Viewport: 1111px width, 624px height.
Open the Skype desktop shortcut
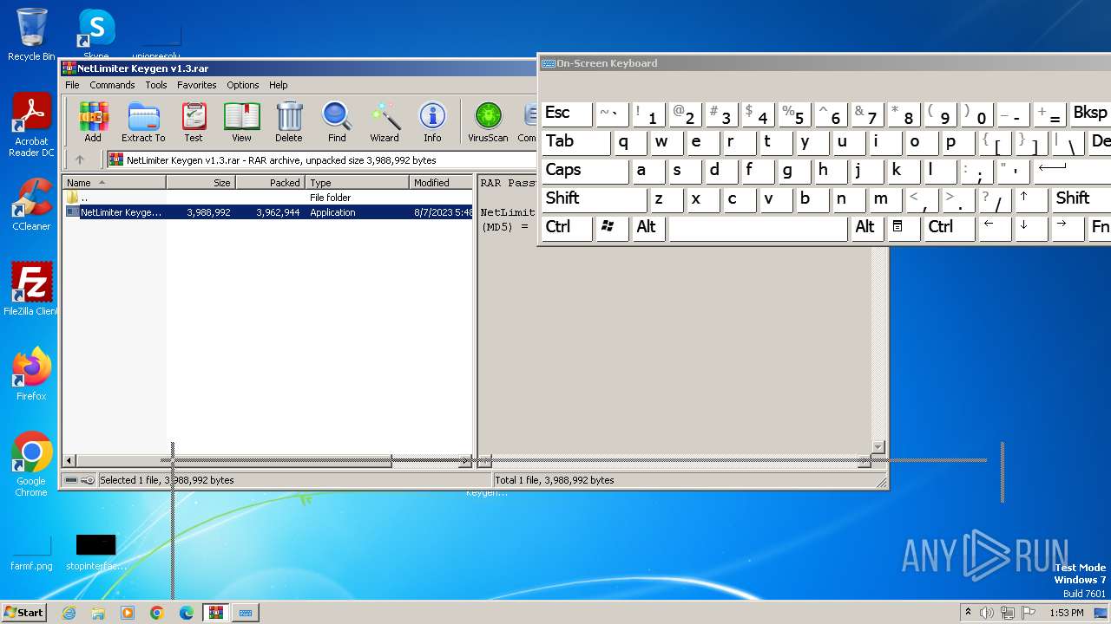96,33
